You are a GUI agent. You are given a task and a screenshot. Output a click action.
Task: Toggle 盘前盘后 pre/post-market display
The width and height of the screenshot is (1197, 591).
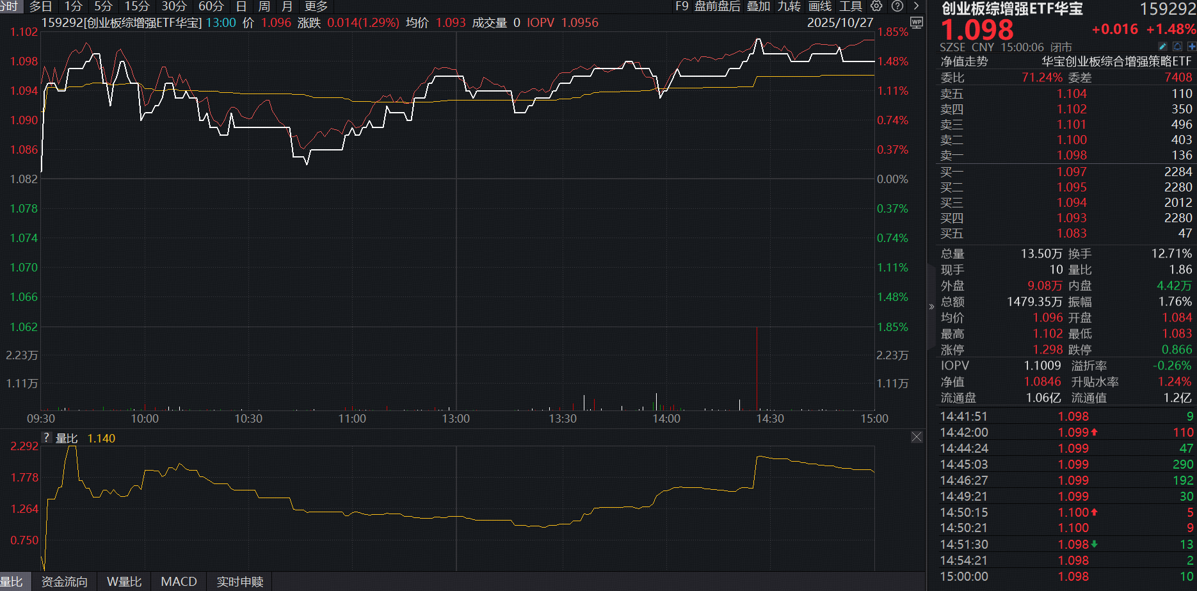click(x=717, y=6)
